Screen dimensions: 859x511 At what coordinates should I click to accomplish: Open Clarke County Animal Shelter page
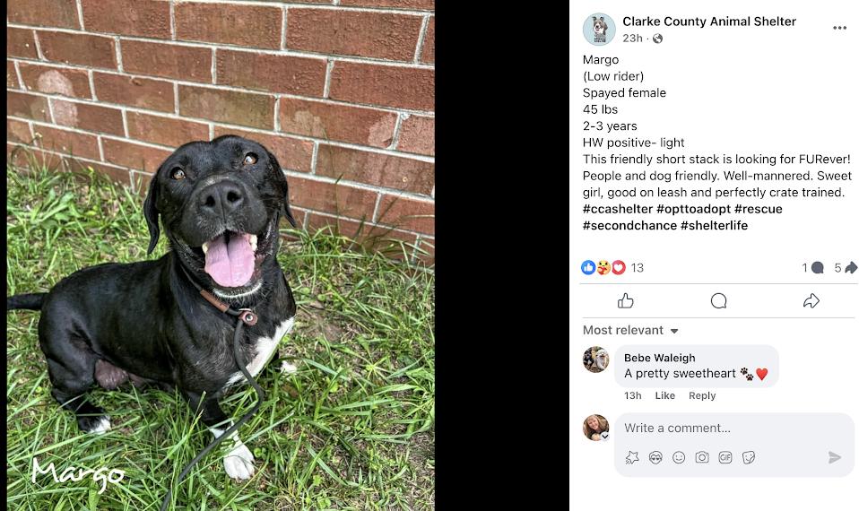pos(709,22)
